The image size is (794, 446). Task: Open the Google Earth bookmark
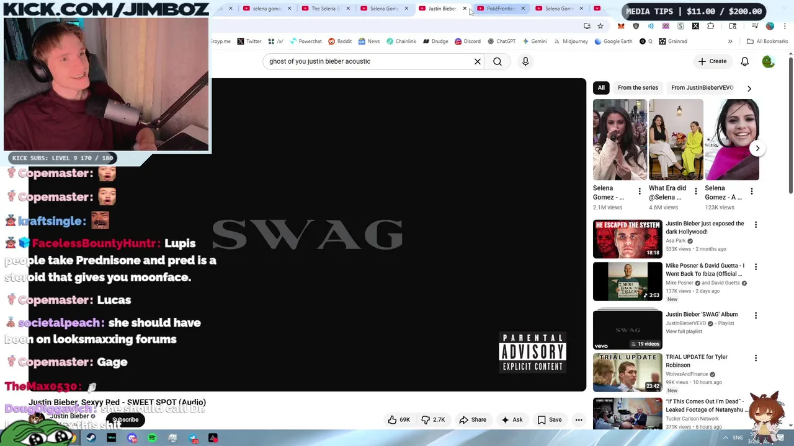tap(613, 42)
